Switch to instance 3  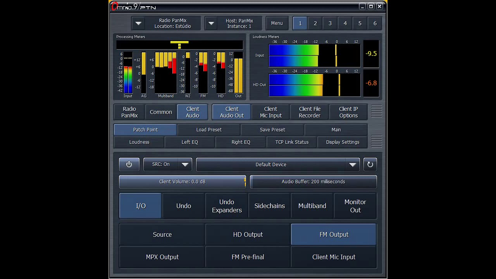click(330, 23)
